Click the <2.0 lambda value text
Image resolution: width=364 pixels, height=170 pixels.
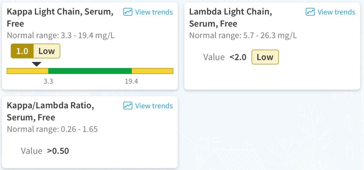click(238, 57)
